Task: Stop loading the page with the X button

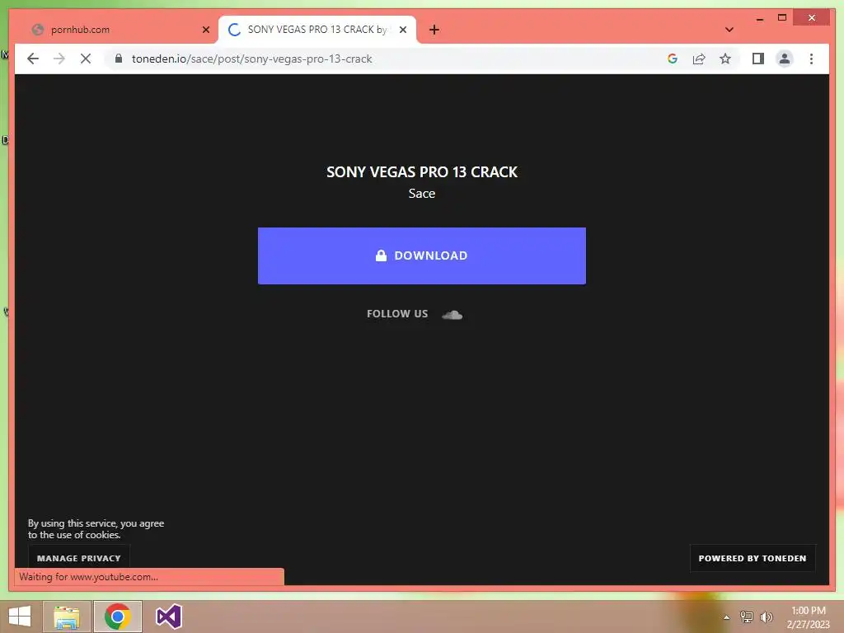Action: tap(86, 59)
